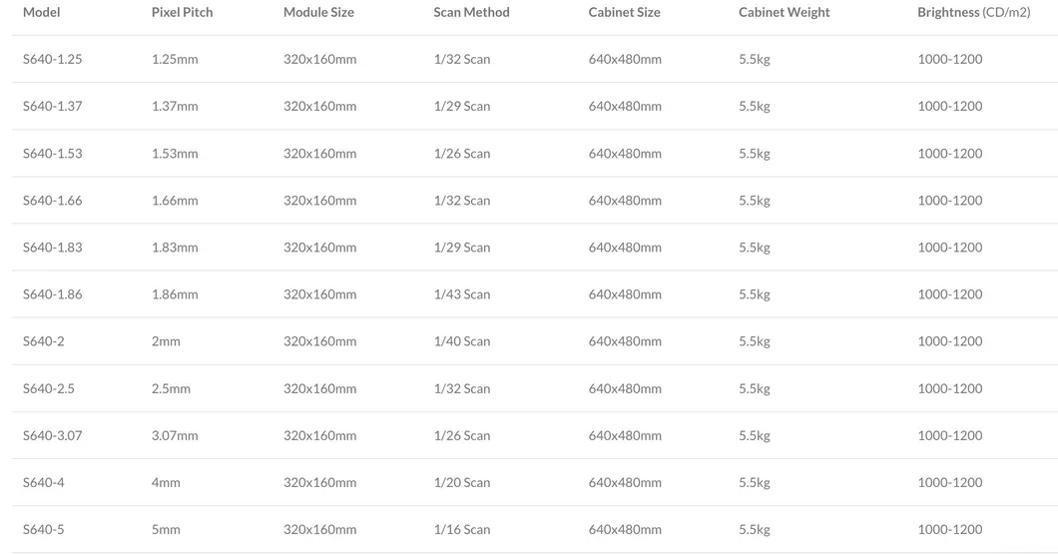
Task: Click the 1/40 Scan cell
Action: [462, 340]
